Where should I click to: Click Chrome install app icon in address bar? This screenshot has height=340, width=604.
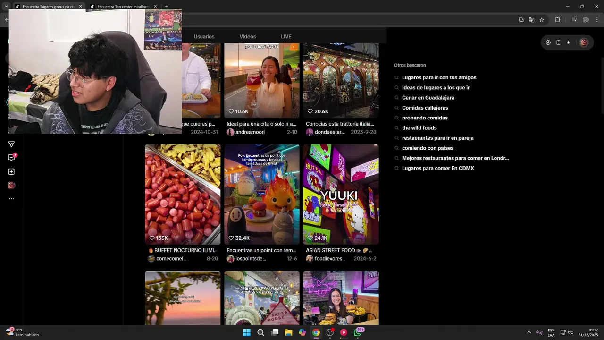point(521,20)
